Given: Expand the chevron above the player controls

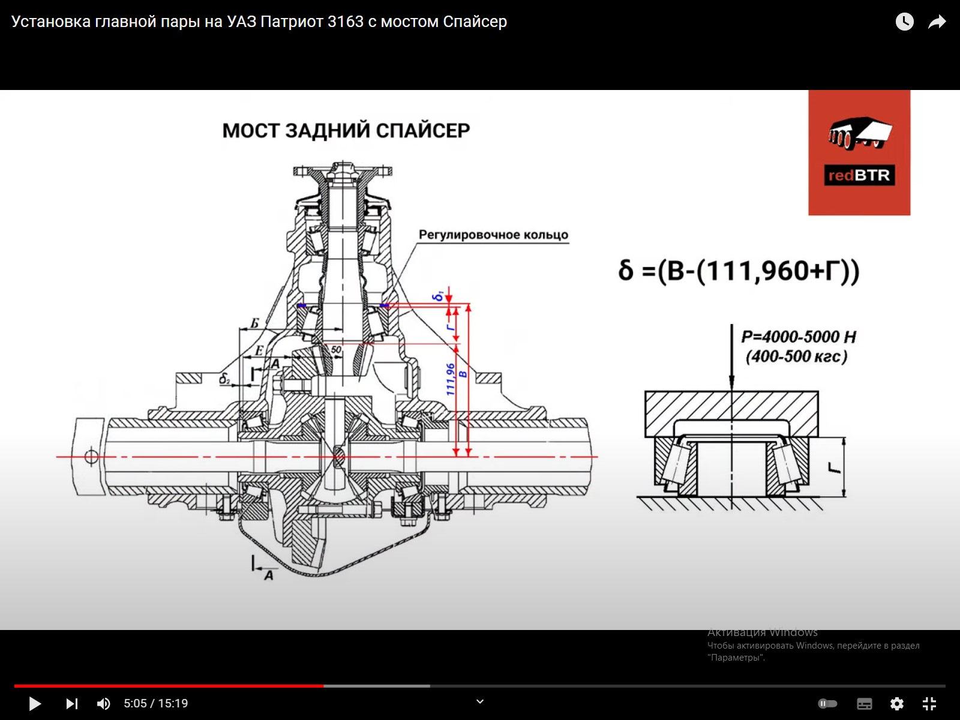Looking at the screenshot, I should 479,701.
